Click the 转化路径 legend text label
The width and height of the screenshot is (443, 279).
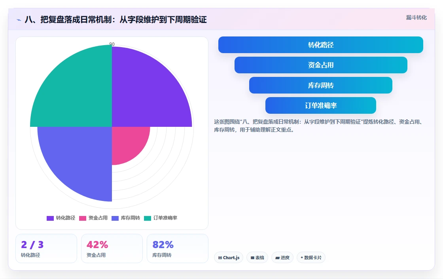tap(66, 218)
